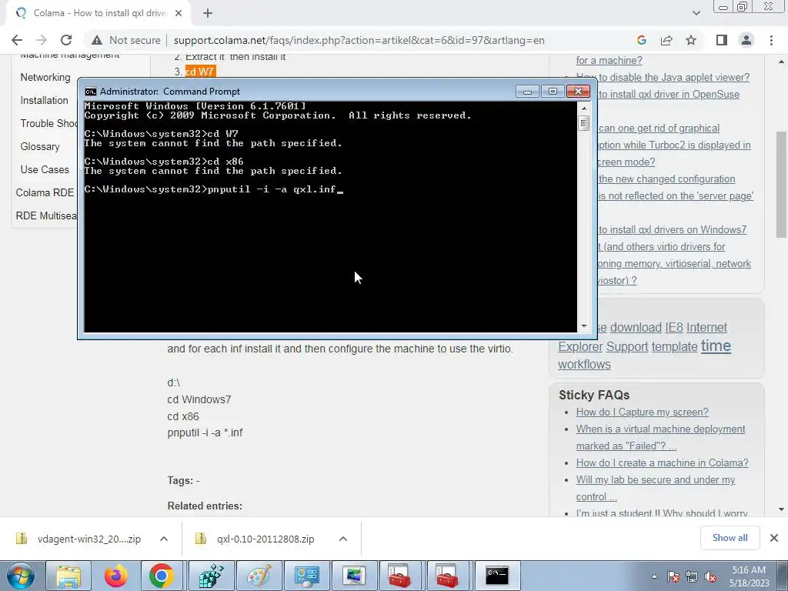Click the 'workflows' tag link
788x591 pixels.
[x=584, y=364]
